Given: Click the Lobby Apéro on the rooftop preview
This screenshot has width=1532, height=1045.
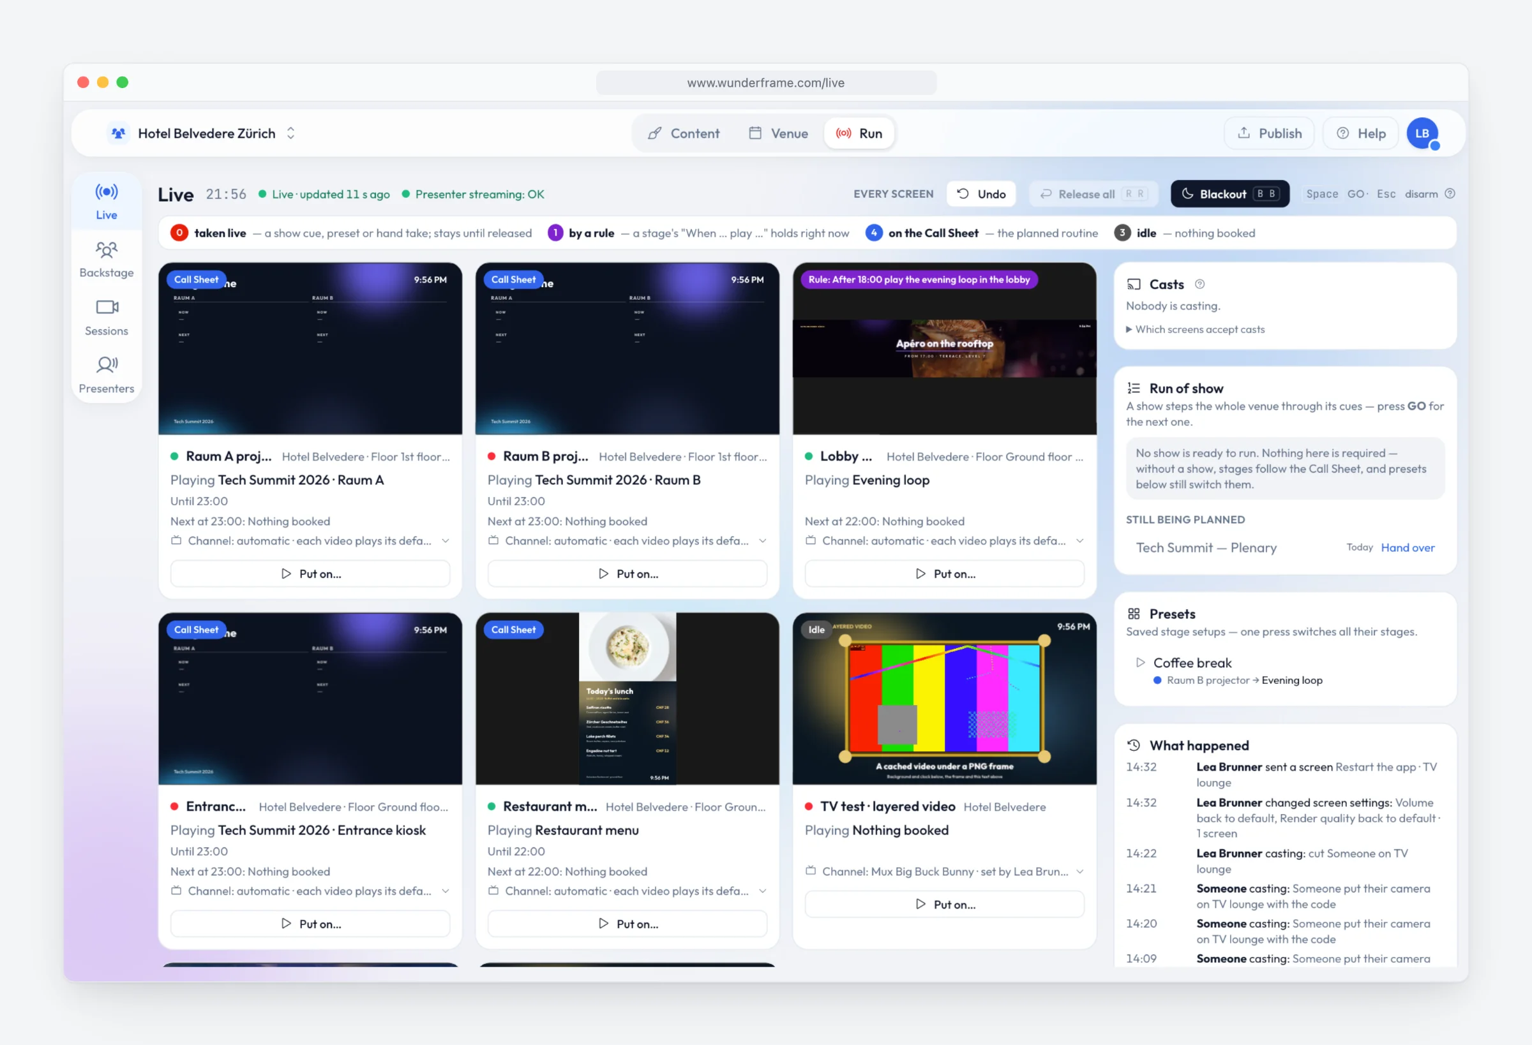Looking at the screenshot, I should coord(944,348).
